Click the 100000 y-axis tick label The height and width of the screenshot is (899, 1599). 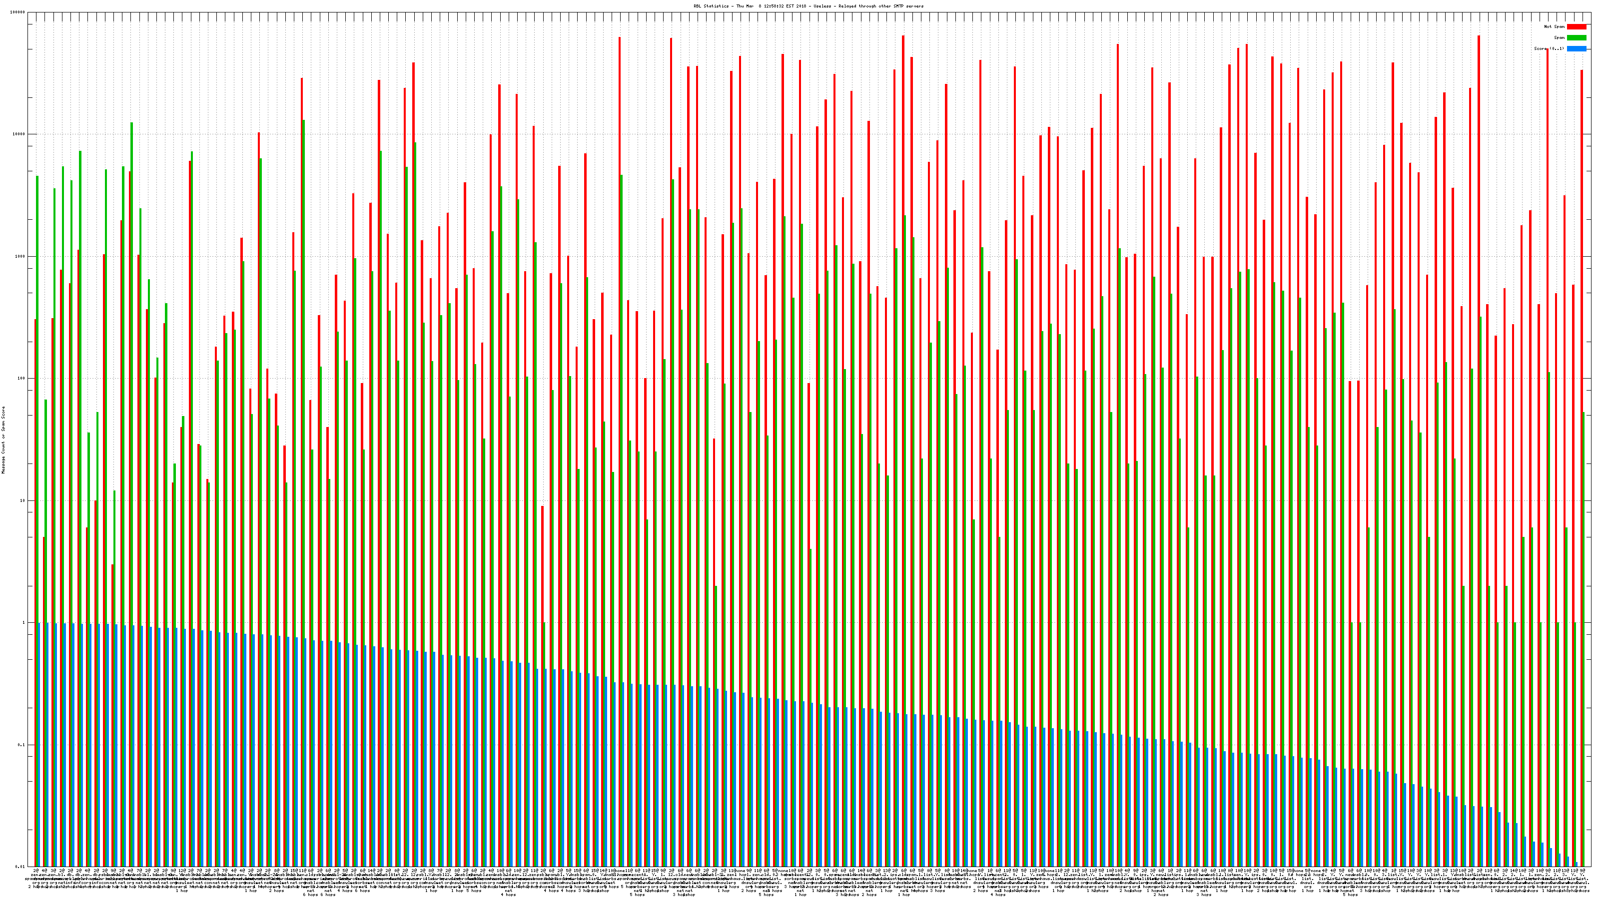[x=18, y=12]
